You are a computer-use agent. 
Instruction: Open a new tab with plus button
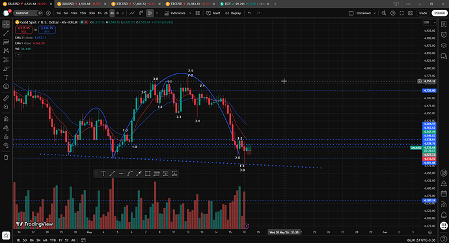pyautogui.click(x=275, y=4)
